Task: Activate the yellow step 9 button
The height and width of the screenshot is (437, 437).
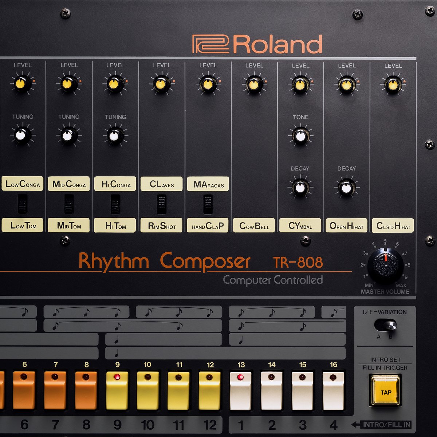Action: click(x=117, y=390)
